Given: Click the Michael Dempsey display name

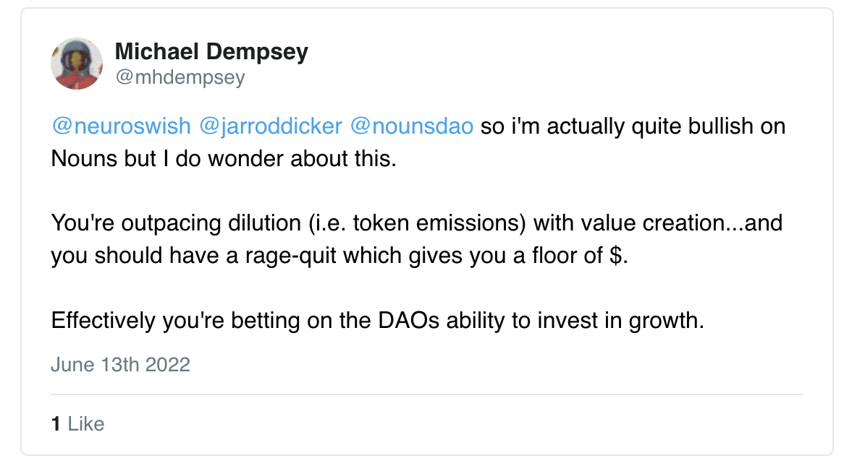Looking at the screenshot, I should 211,52.
